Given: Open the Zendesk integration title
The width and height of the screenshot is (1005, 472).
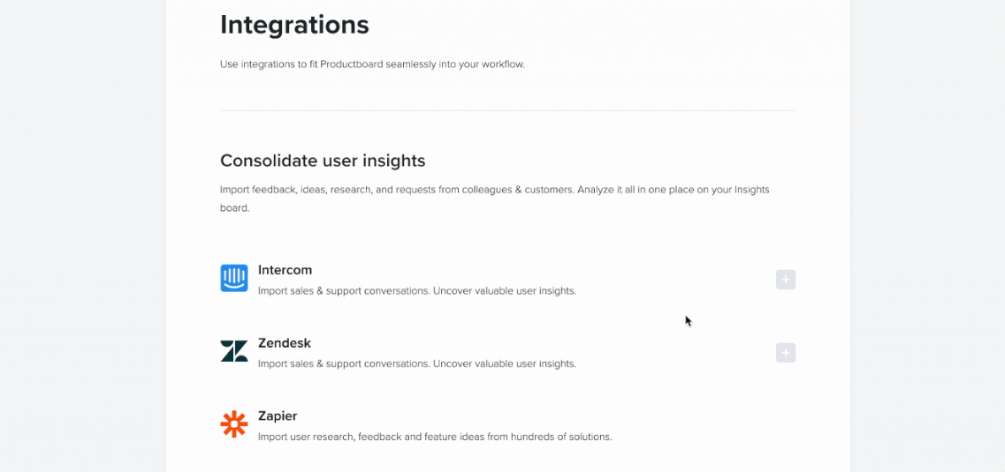Looking at the screenshot, I should click(285, 343).
